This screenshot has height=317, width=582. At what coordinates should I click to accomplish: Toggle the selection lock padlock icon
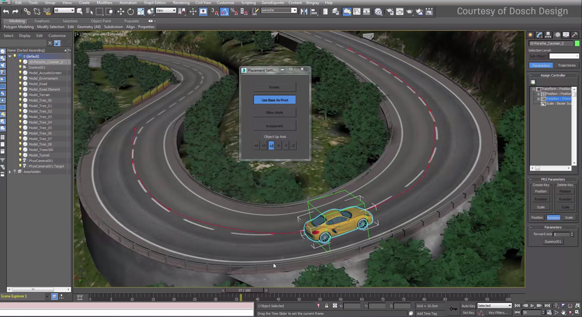[326, 306]
